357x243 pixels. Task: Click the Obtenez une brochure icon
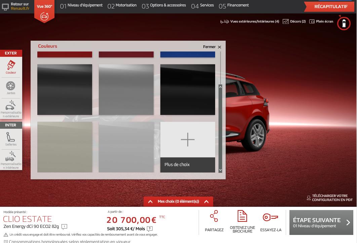[242, 216]
